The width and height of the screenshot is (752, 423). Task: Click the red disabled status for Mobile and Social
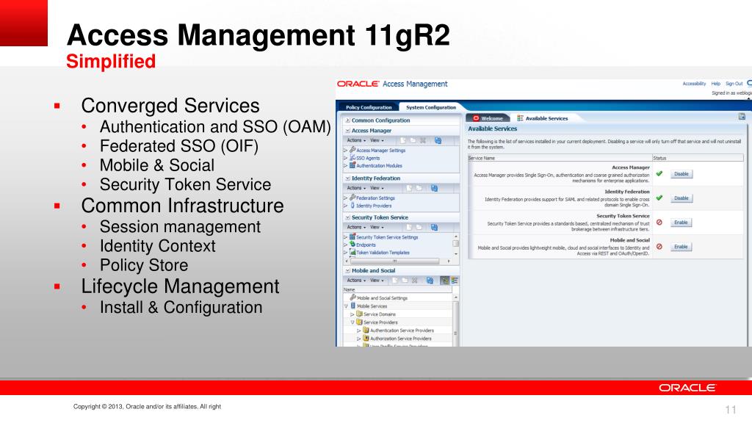point(659,247)
